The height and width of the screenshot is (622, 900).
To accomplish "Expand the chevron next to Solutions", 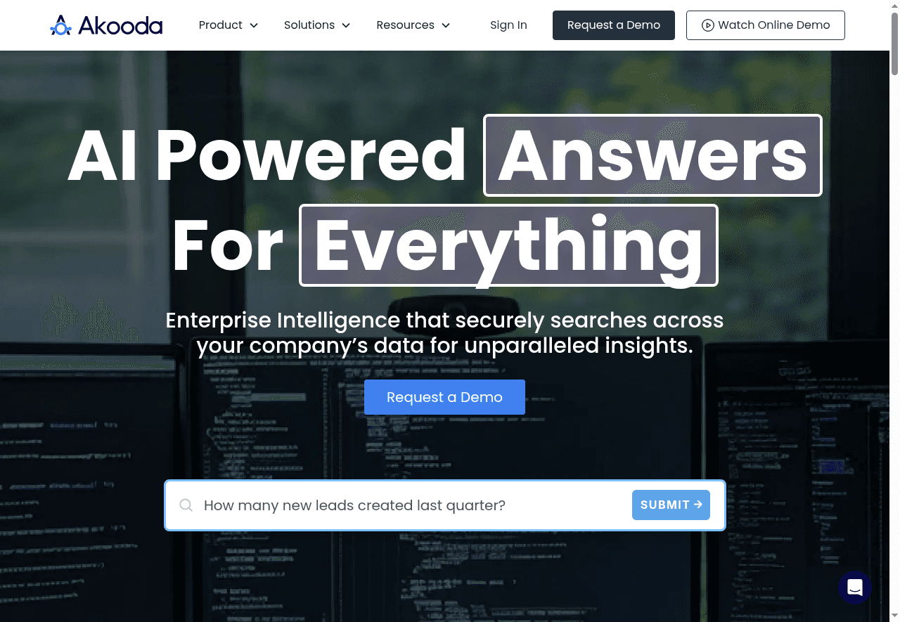I will [346, 25].
